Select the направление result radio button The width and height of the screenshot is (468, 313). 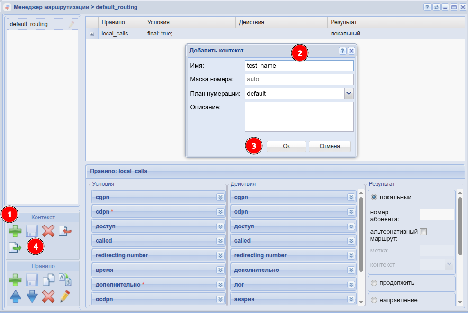[374, 300]
